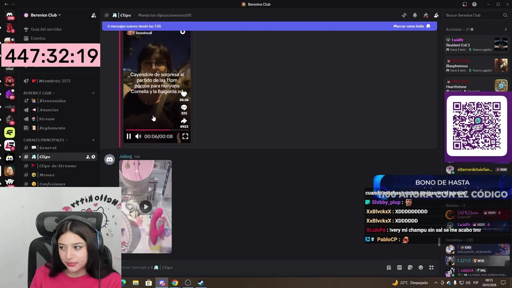Toggle fullscreen on the video clip
The width and height of the screenshot is (512, 288).
pyautogui.click(x=185, y=136)
